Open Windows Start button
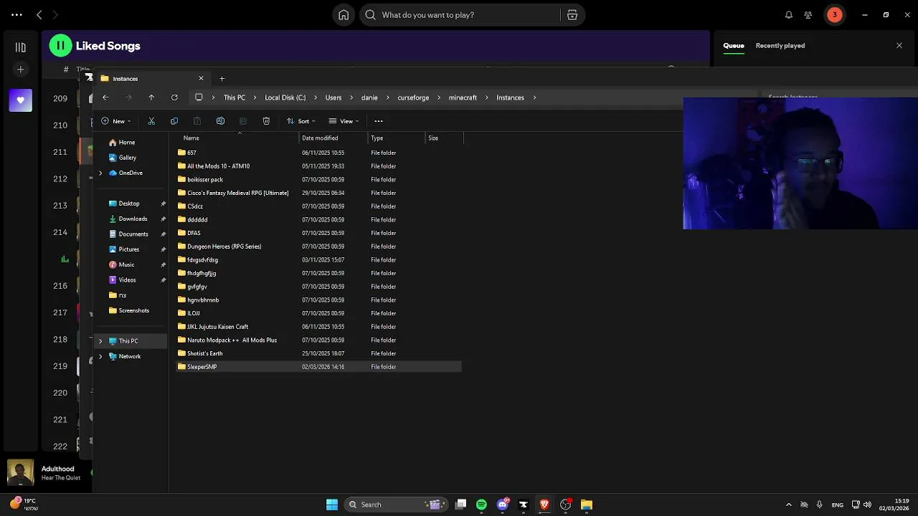The height and width of the screenshot is (516, 918). click(x=332, y=505)
